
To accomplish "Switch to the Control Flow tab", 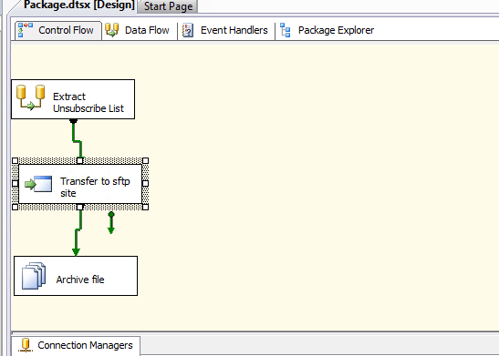I will point(58,30).
